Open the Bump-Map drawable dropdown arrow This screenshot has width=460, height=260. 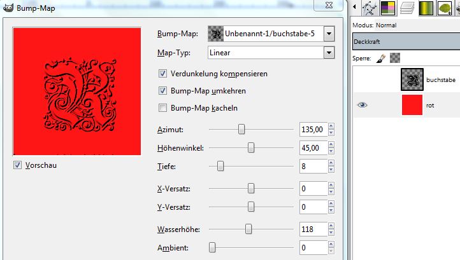(329, 34)
